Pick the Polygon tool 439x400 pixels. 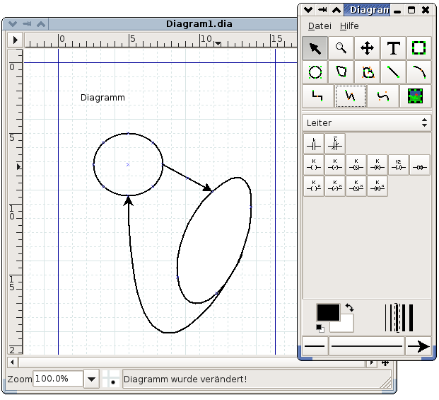tap(341, 72)
